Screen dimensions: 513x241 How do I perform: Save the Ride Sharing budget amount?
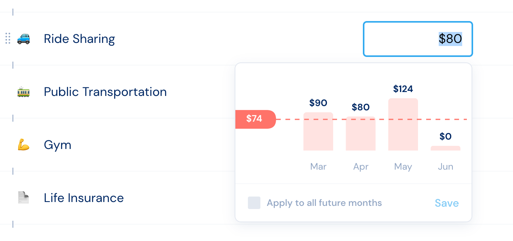447,203
